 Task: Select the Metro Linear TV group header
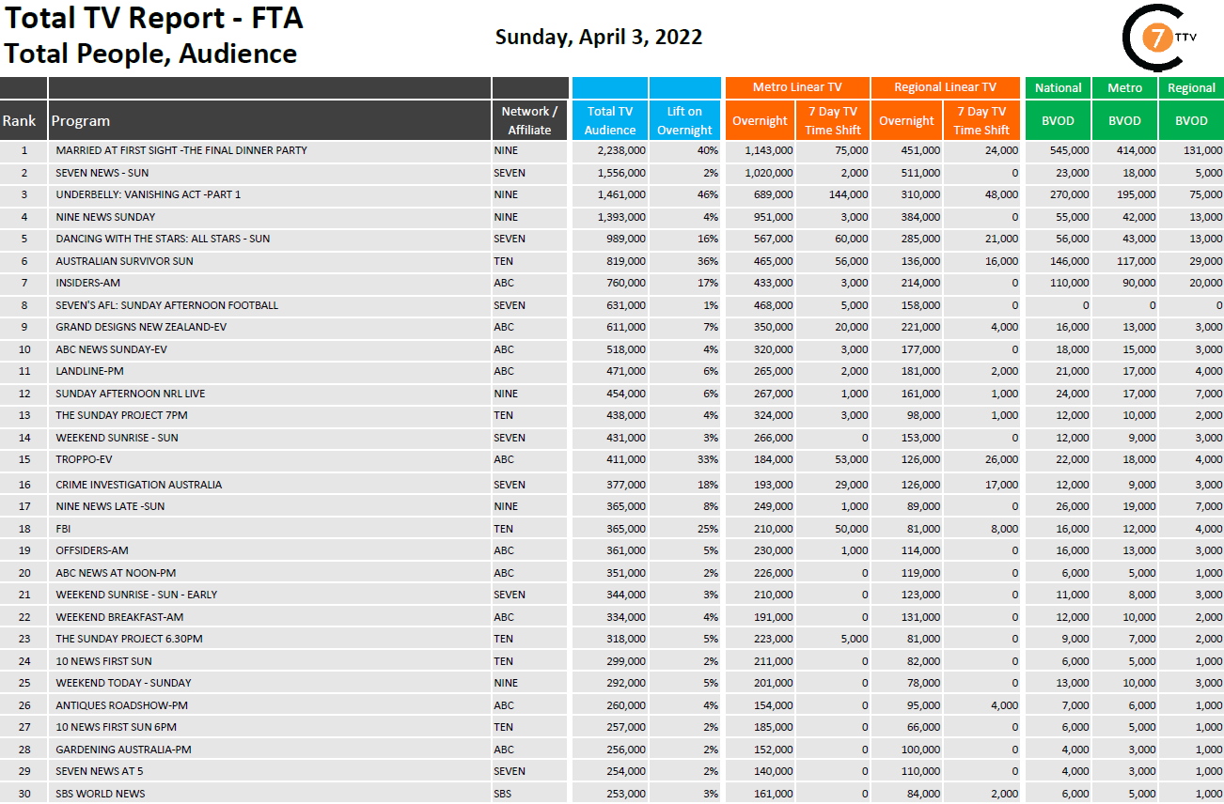pos(797,87)
